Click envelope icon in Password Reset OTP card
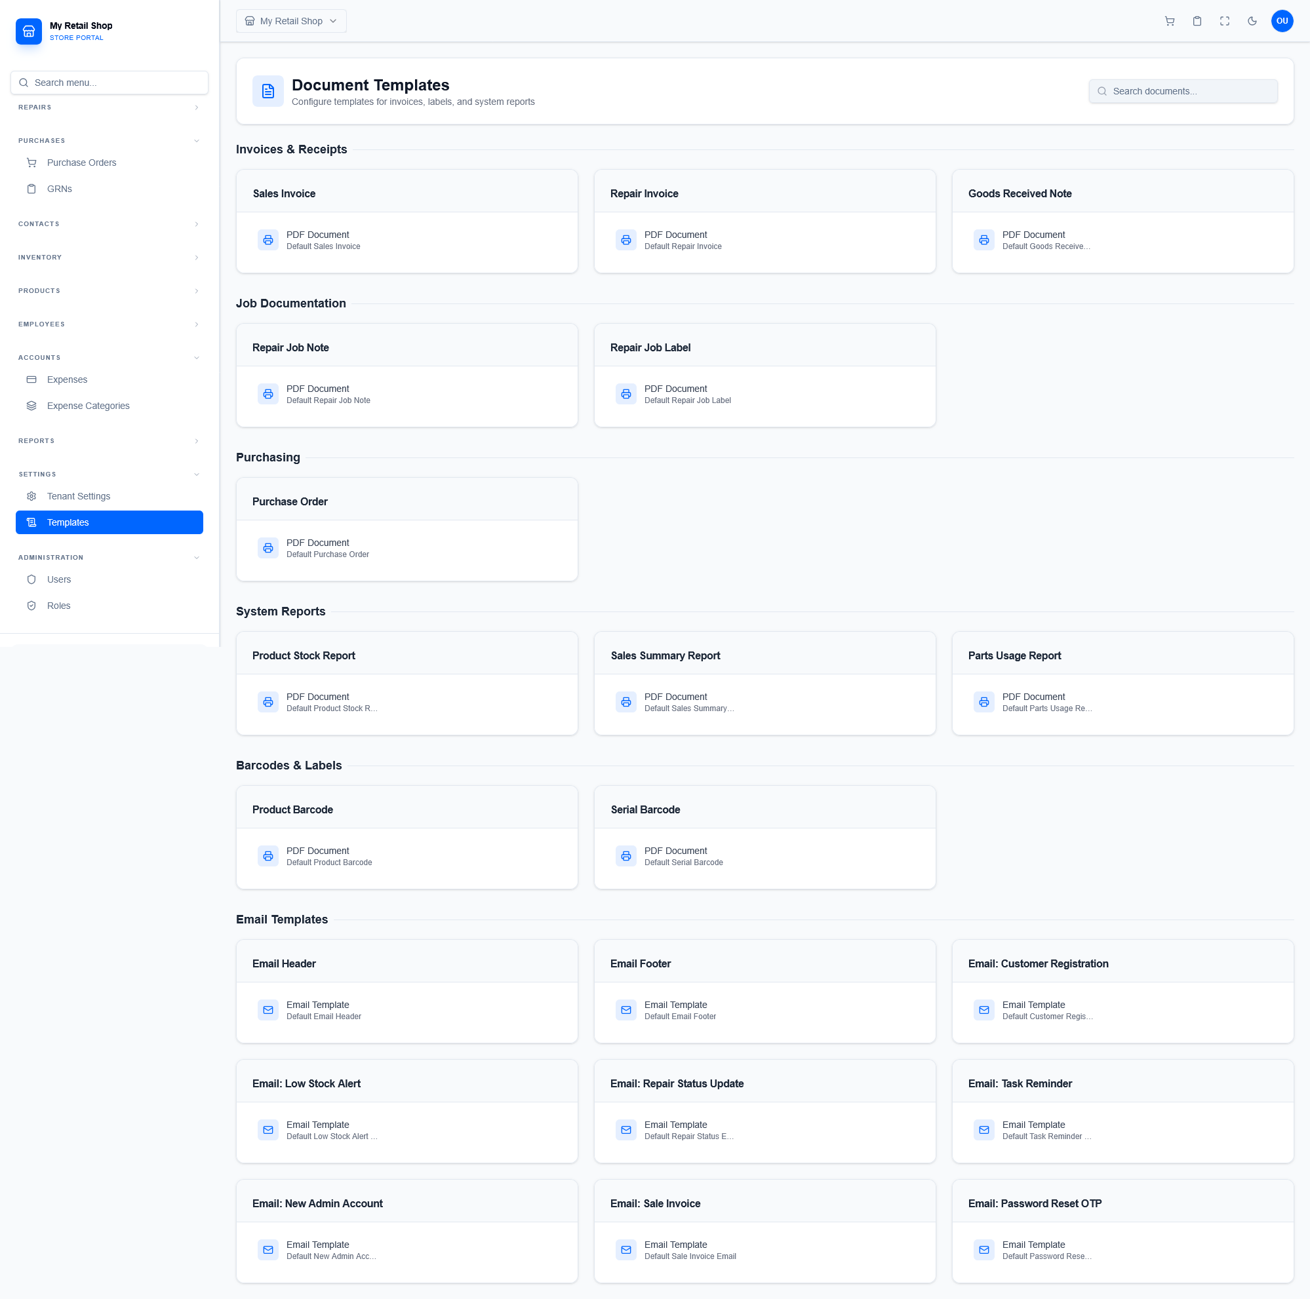Image resolution: width=1310 pixels, height=1299 pixels. 984,1250
